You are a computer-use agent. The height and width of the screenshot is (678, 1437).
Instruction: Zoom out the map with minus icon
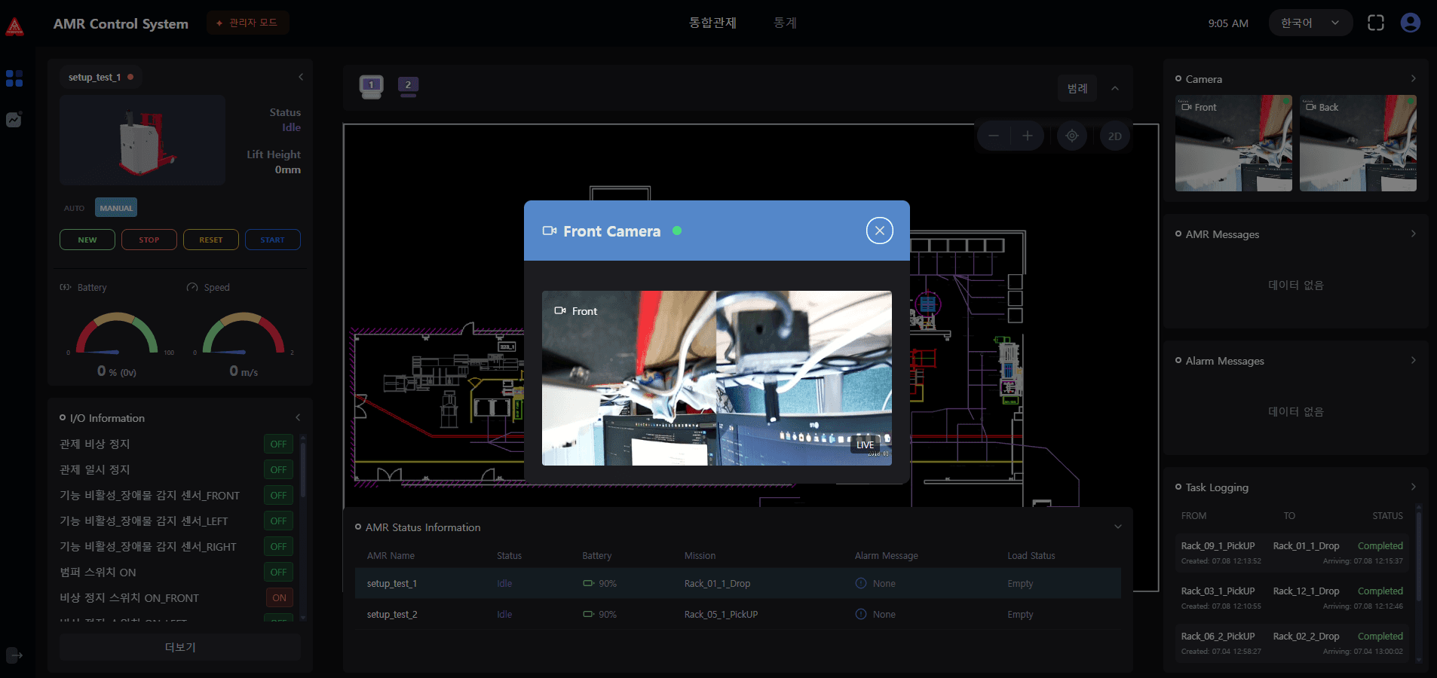point(994,136)
